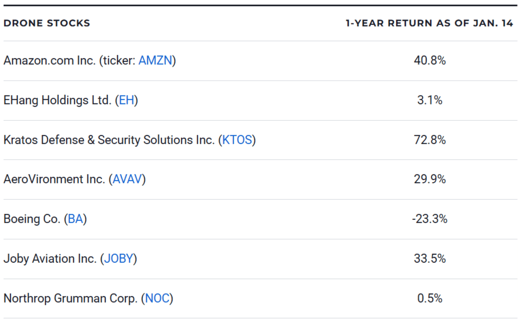Follow the AVAV ticker link

click(x=128, y=180)
